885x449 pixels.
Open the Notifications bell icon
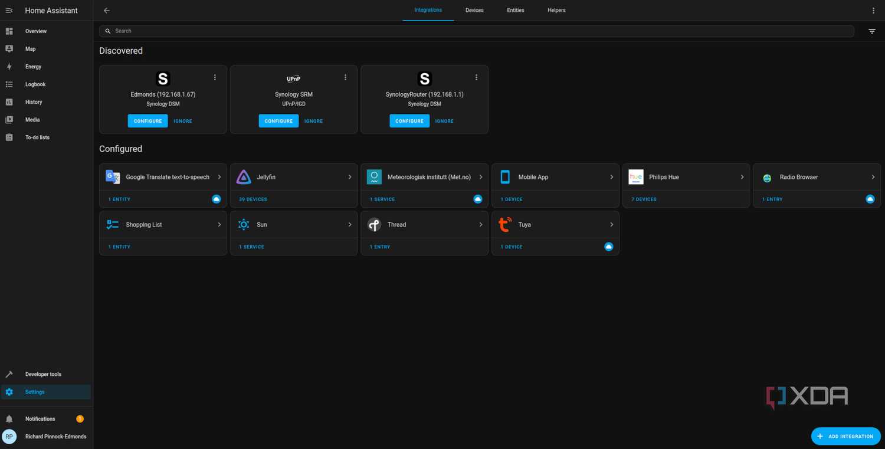pyautogui.click(x=9, y=419)
